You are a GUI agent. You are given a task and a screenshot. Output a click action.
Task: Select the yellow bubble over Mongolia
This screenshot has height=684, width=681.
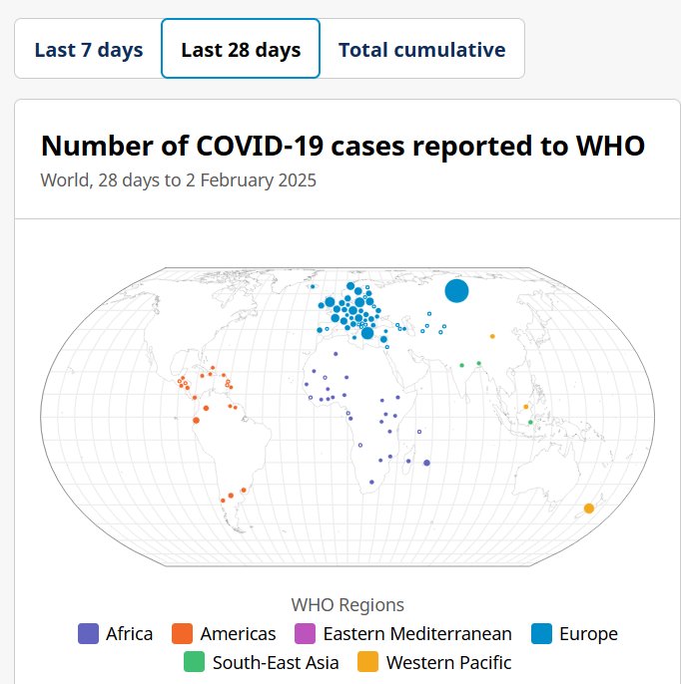pyautogui.click(x=492, y=336)
